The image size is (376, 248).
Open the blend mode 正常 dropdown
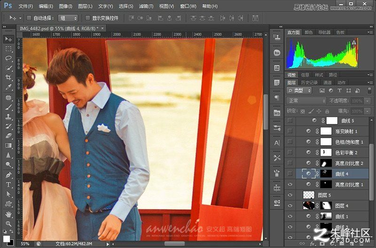(x=306, y=101)
